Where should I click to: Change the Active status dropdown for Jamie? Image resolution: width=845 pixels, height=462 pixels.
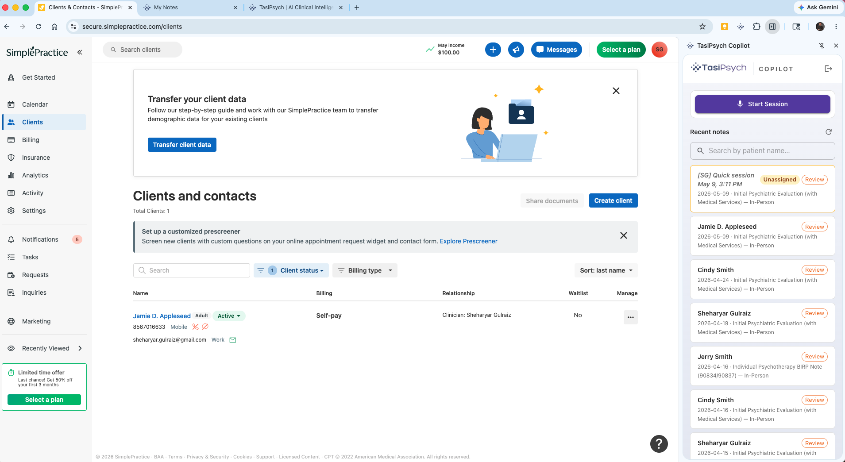(x=229, y=316)
